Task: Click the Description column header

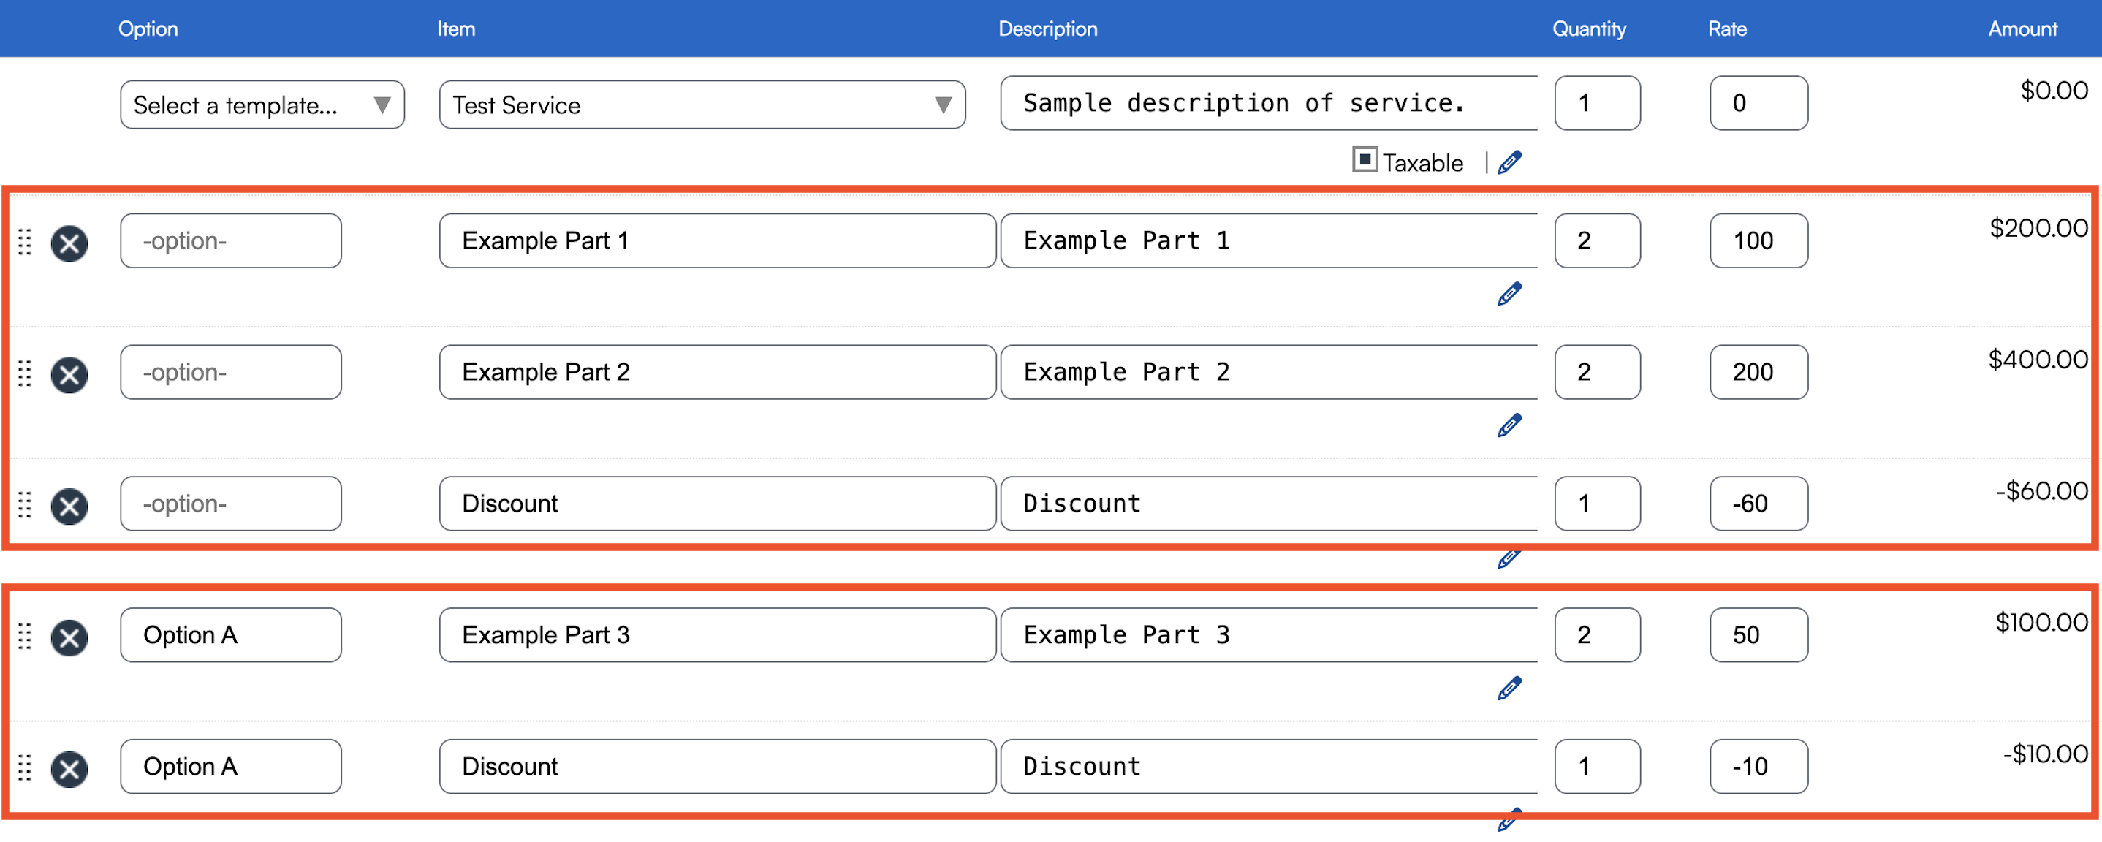Action: [x=1047, y=29]
